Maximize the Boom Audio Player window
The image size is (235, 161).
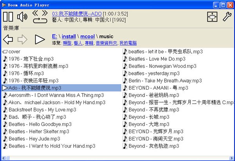(223, 5)
